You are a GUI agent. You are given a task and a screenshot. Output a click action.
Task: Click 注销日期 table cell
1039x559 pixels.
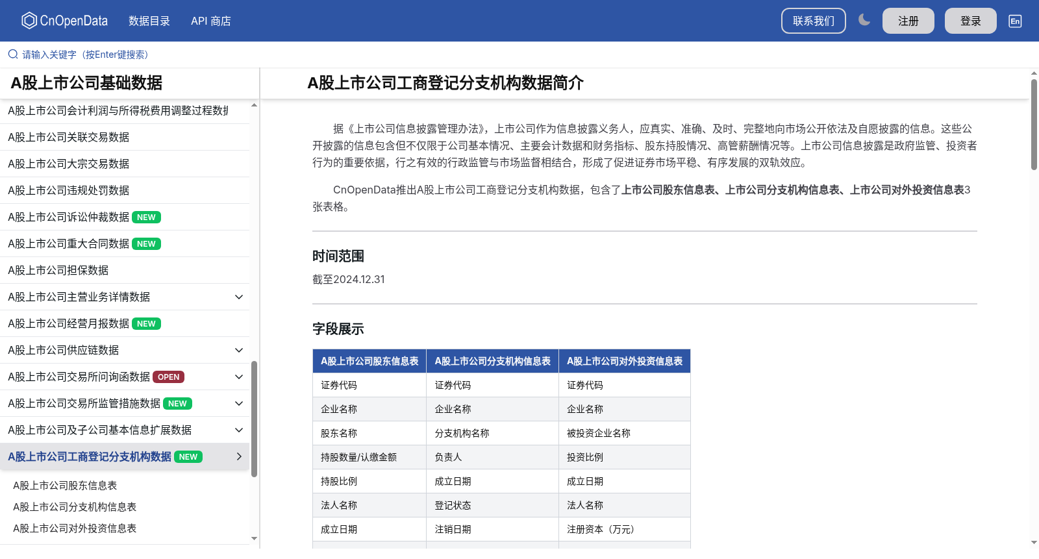pos(492,529)
